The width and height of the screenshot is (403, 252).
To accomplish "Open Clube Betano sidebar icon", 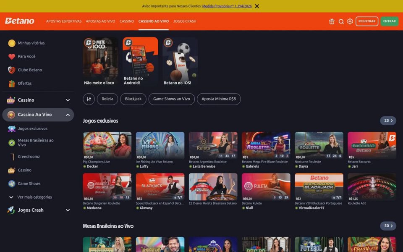I will (12, 70).
